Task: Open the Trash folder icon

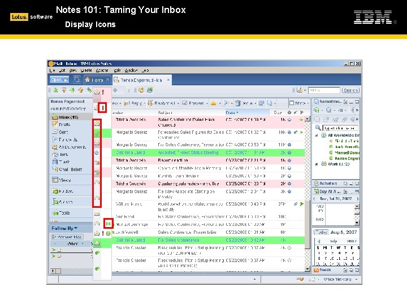Action: pyautogui.click(x=55, y=162)
